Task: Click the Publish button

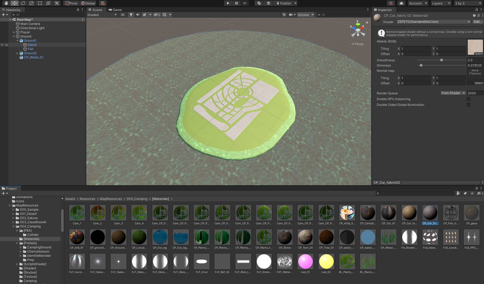Action: click(x=283, y=3)
